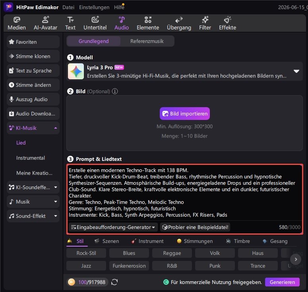Click into the Prompt & Liedtext text field

click(x=185, y=192)
